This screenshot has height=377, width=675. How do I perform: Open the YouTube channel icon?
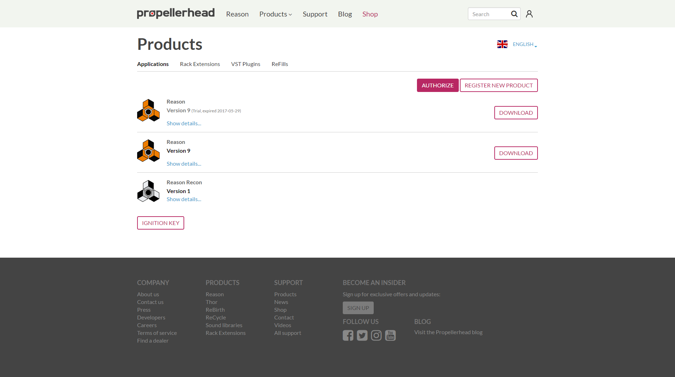390,336
